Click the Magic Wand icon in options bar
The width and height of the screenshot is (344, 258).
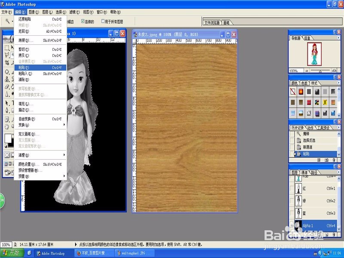pos(7,21)
